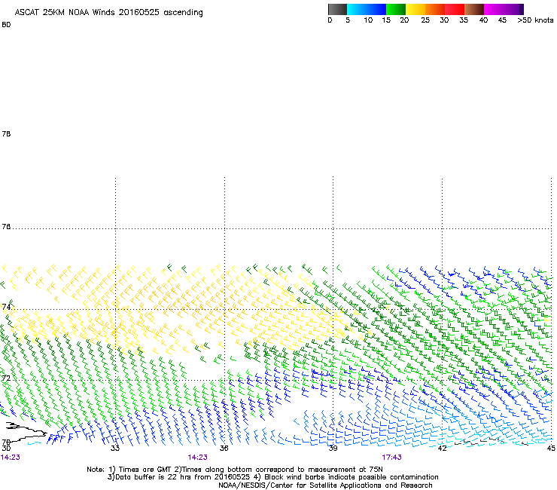
Task: Click the orange 25–30 knots legend segment
Action: (x=435, y=9)
